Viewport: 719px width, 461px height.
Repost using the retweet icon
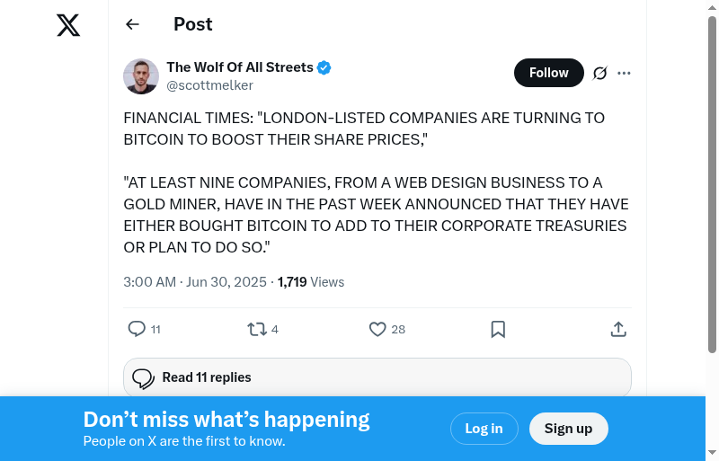tap(257, 329)
